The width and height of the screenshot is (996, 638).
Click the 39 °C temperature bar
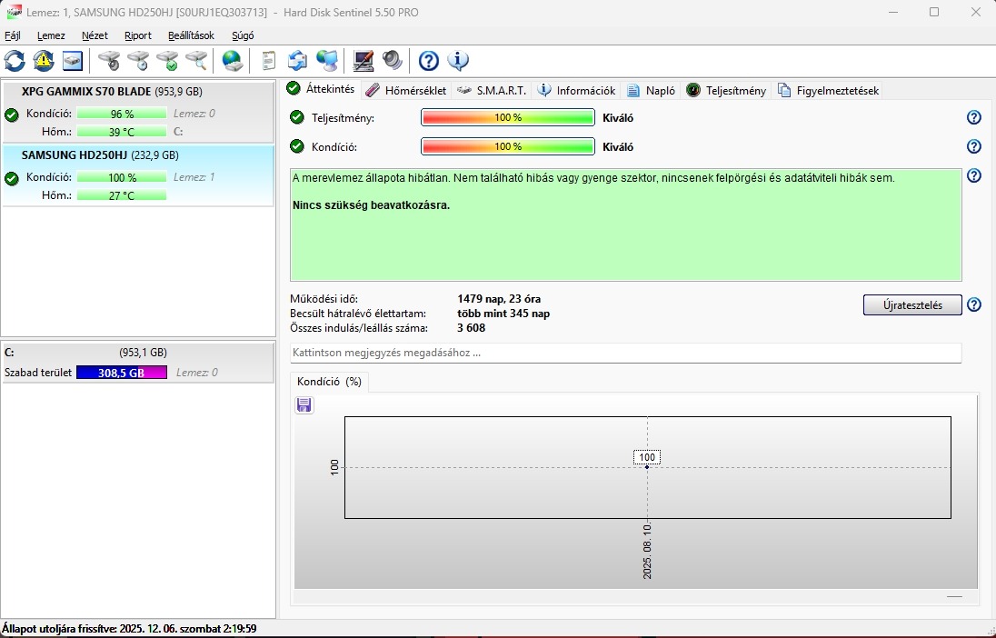[x=122, y=132]
